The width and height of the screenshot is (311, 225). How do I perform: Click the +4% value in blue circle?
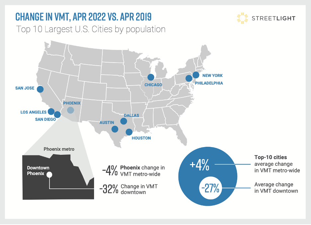(x=199, y=164)
